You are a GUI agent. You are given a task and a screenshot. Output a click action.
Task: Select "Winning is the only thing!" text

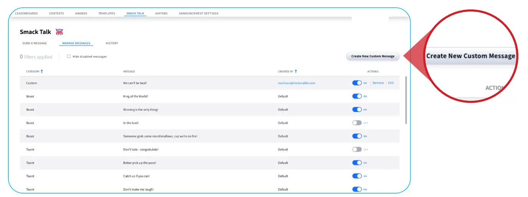(x=140, y=110)
